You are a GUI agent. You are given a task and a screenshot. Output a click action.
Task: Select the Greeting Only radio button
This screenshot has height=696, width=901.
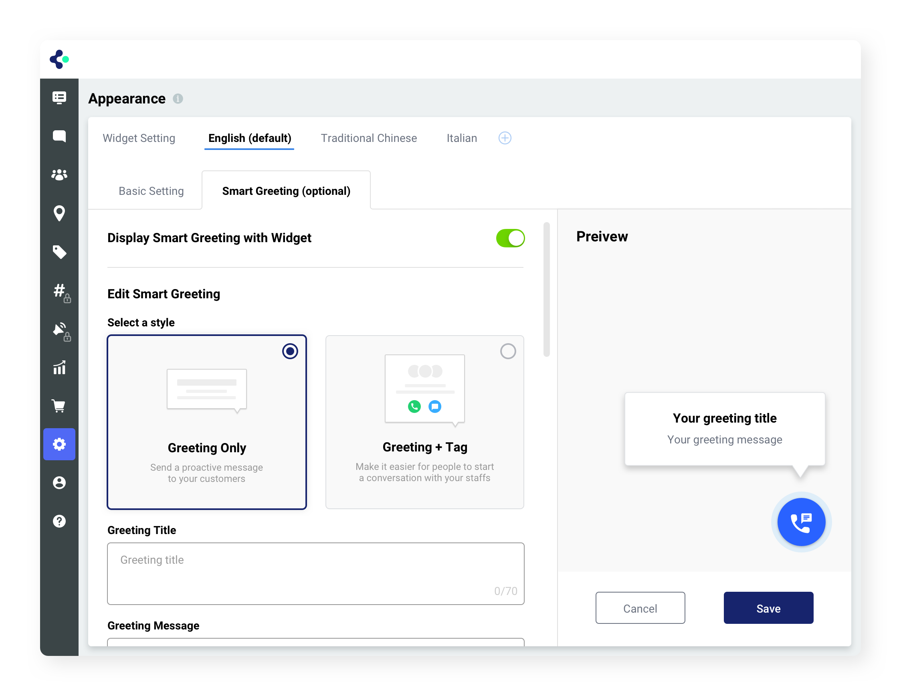[290, 351]
